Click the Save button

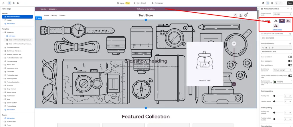click(290, 3)
